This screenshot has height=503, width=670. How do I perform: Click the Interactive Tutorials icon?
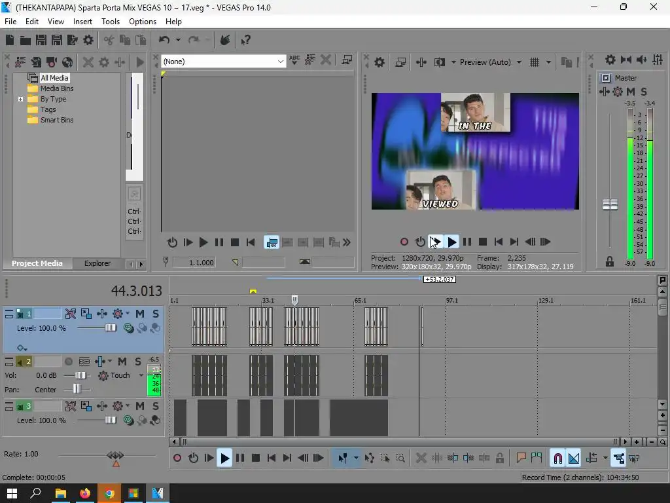coord(225,40)
